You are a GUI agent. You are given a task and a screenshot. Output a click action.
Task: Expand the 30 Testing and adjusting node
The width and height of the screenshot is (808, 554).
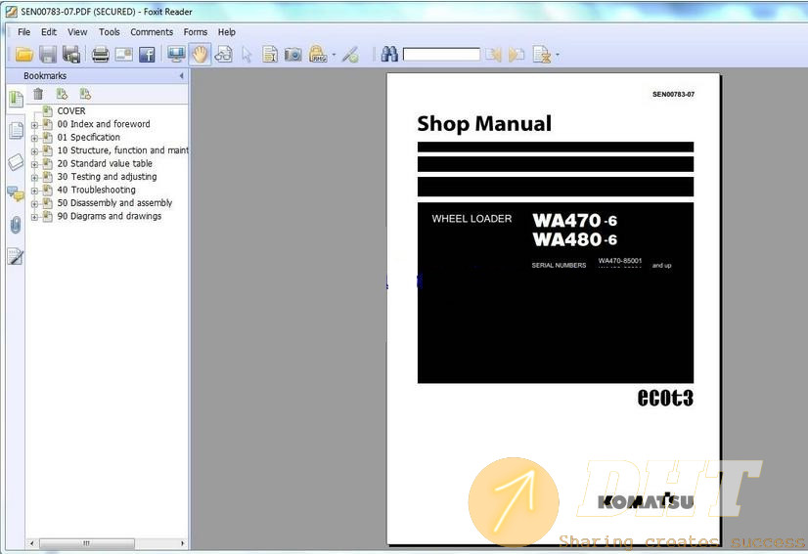point(34,178)
